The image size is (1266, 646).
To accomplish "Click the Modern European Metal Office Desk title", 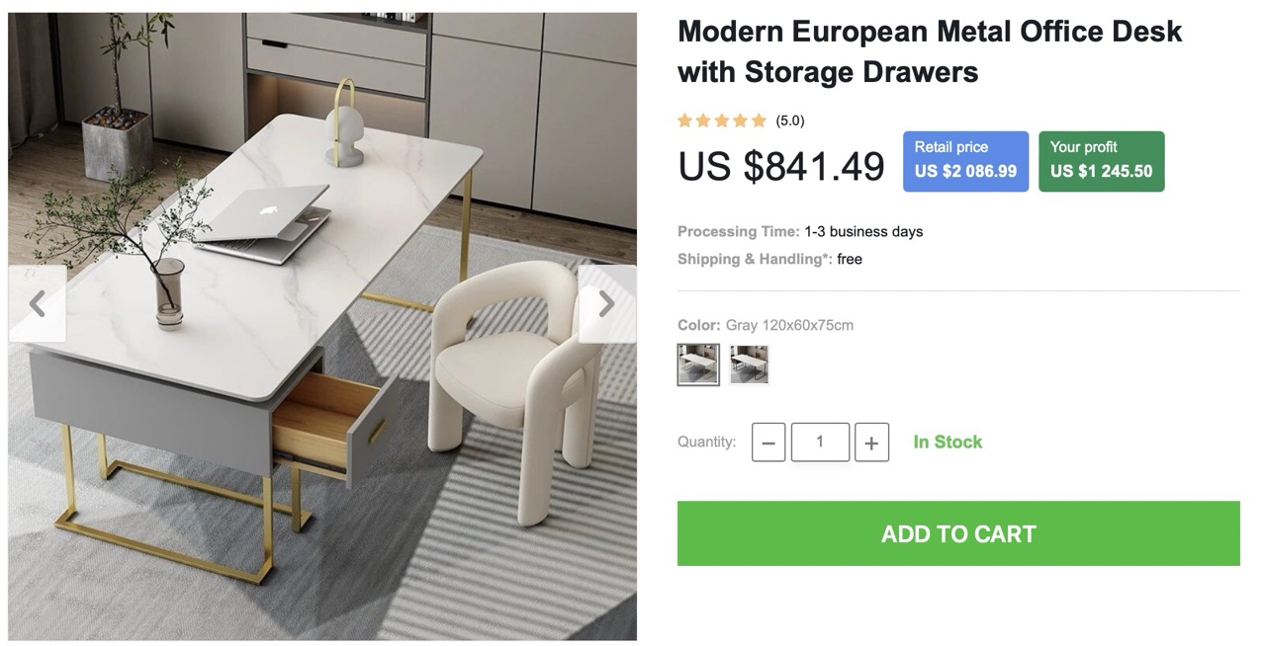I will 929,51.
